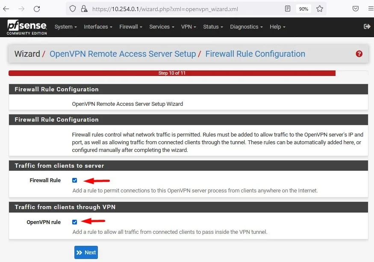Image resolution: width=374 pixels, height=262 pixels.
Task: Click 'OpenVPN Remote Access Server Setup Wizard' text
Action: 127,104
